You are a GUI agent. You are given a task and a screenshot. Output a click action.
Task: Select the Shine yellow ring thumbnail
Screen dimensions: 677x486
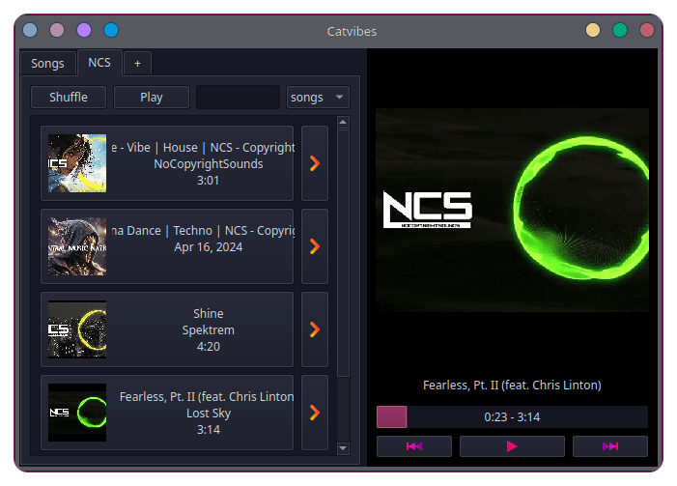pyautogui.click(x=77, y=329)
